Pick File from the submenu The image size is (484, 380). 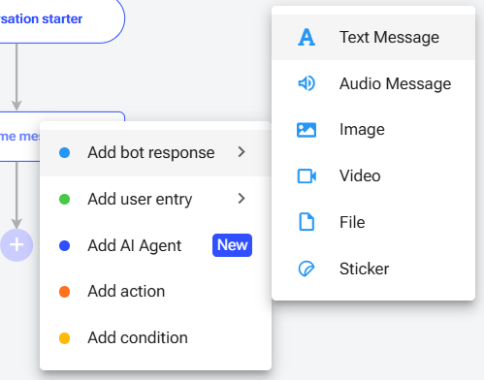[373, 222]
